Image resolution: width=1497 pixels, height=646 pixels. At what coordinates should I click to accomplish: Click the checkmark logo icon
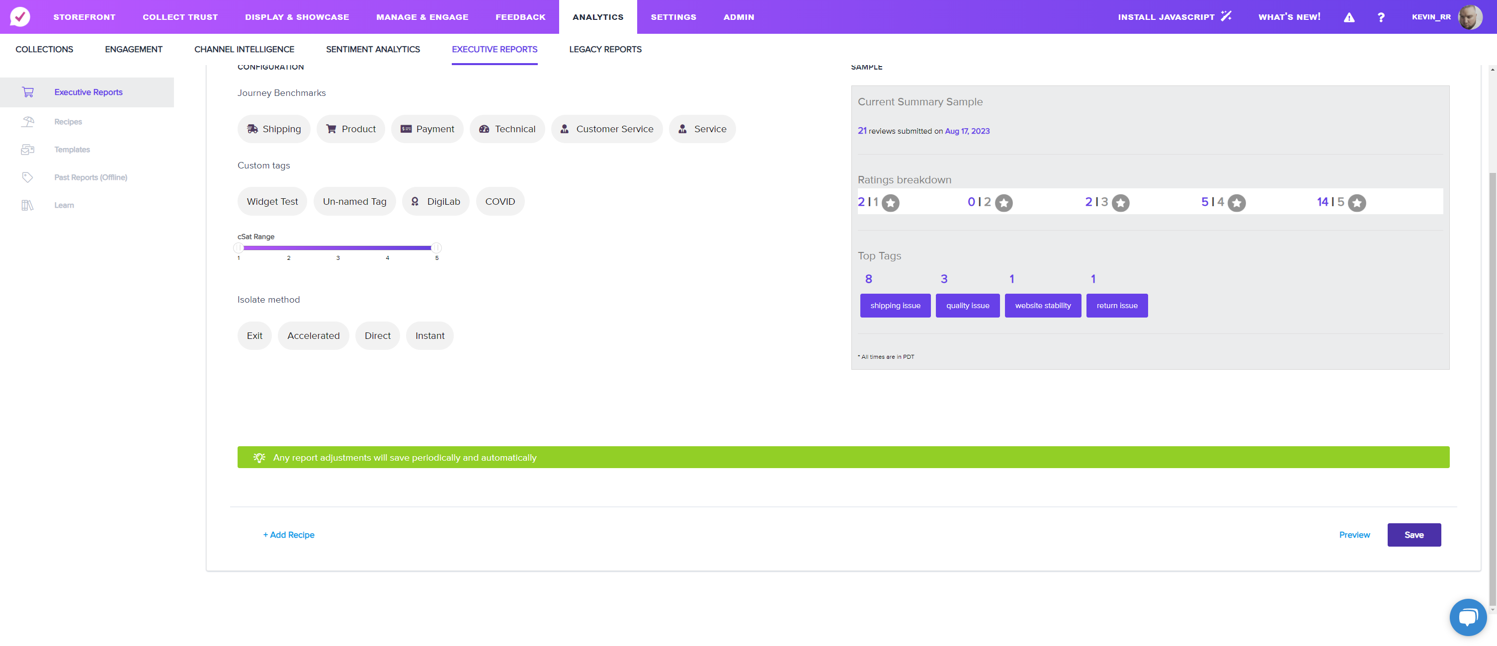[x=20, y=17]
